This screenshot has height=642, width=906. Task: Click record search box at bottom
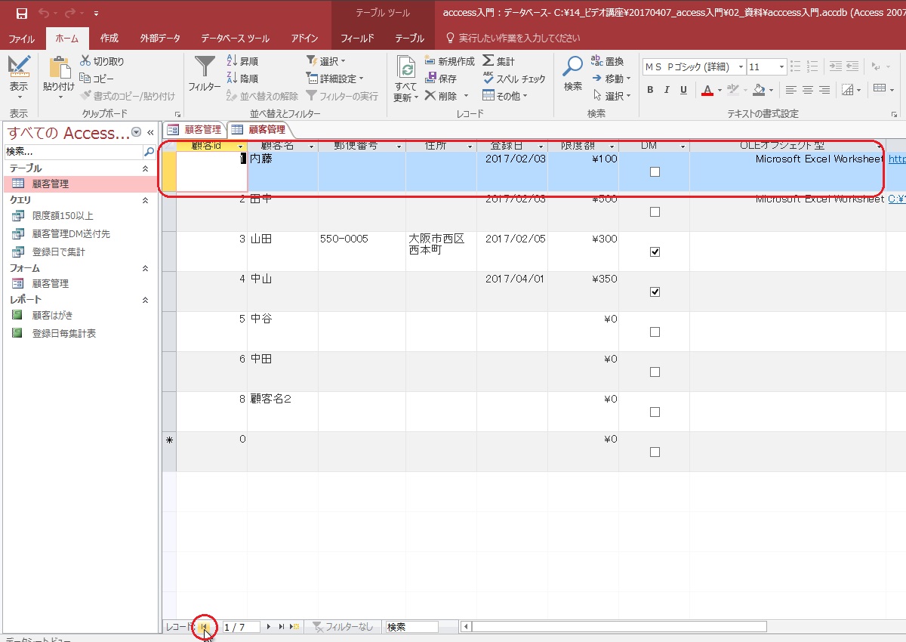coord(411,627)
